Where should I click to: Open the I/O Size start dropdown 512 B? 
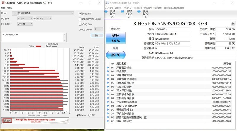pos(25,18)
